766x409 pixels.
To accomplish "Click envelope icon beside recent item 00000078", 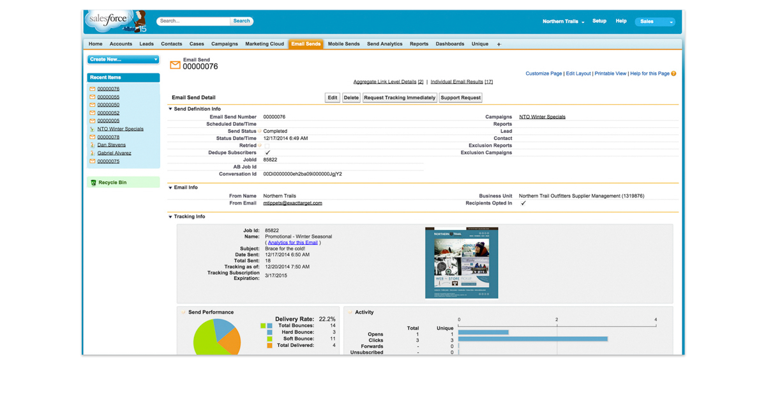I will pos(93,137).
